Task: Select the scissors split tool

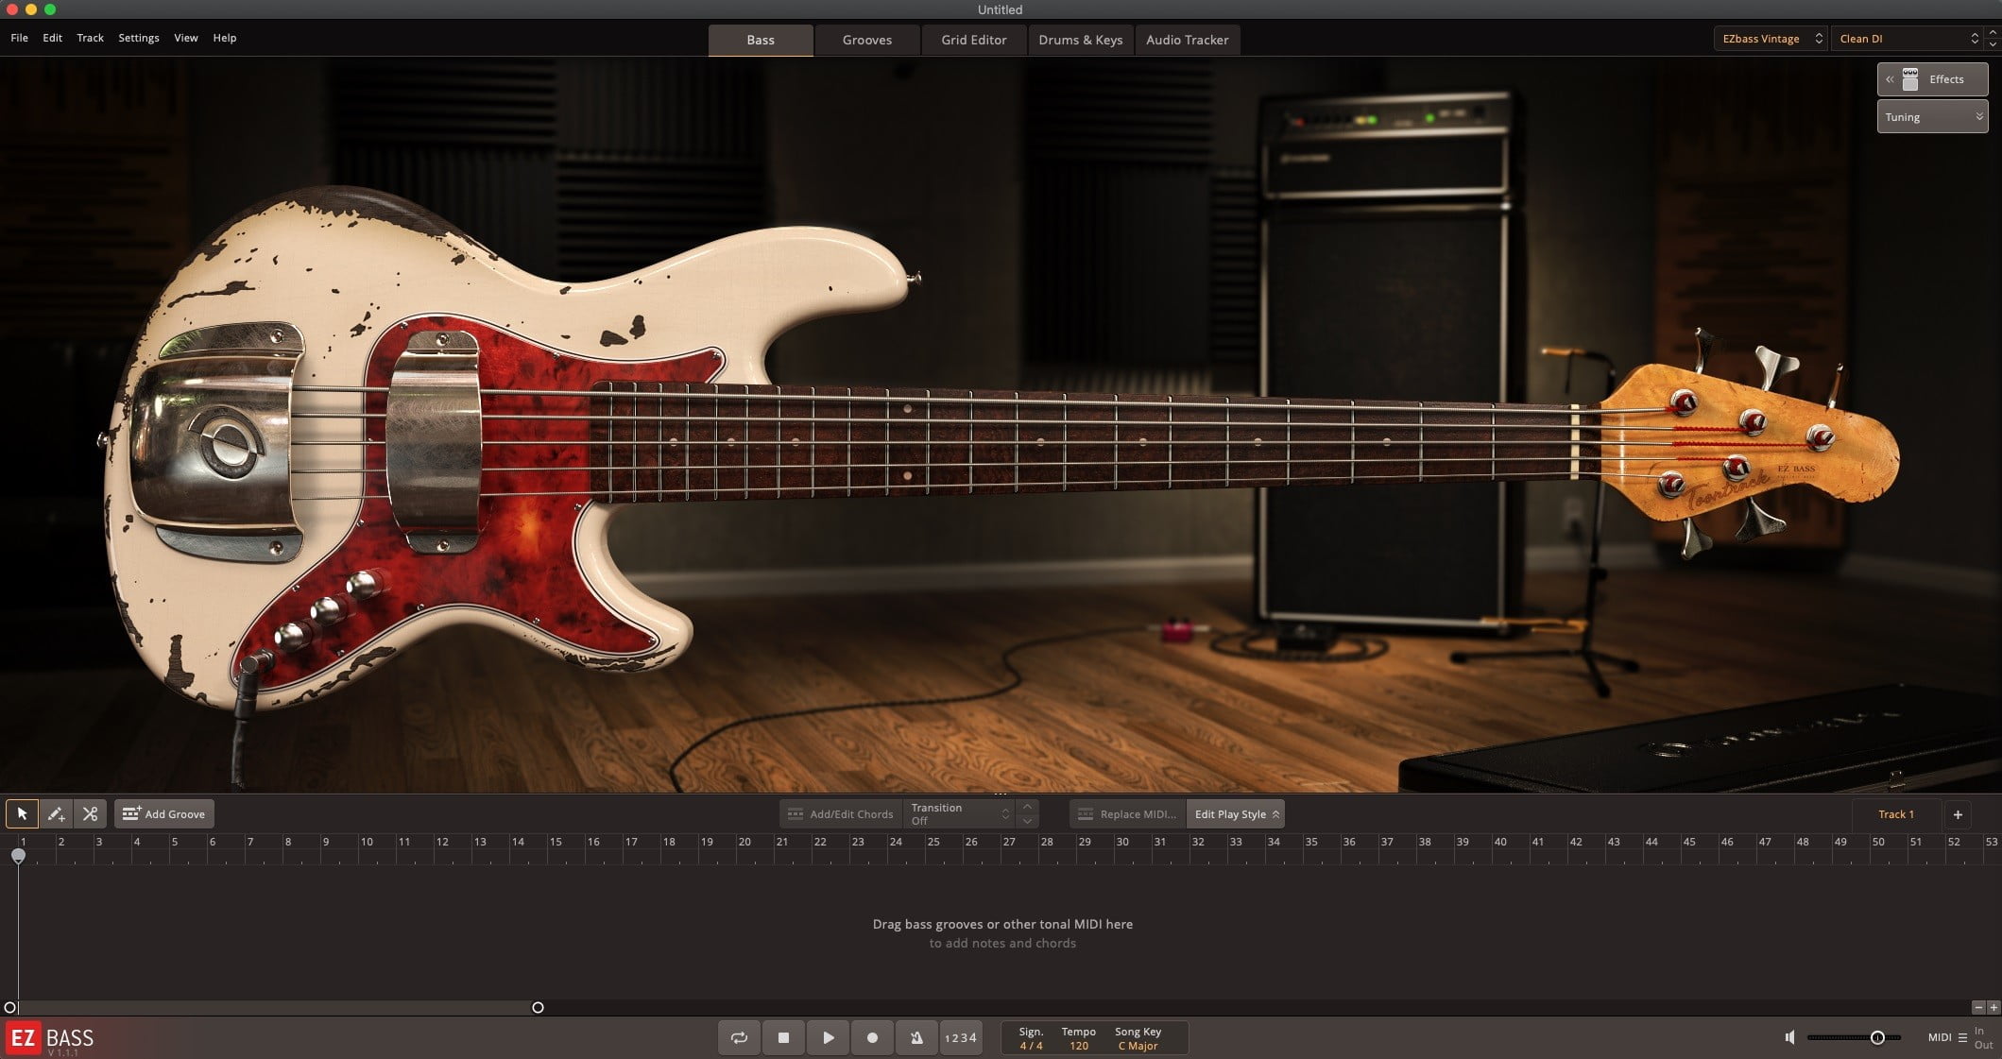Action: click(90, 813)
